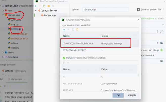The image size is (166, 102).
Task: Select DJANGO_SETTINGS_MODULE variable name cell
Action: pos(78,44)
